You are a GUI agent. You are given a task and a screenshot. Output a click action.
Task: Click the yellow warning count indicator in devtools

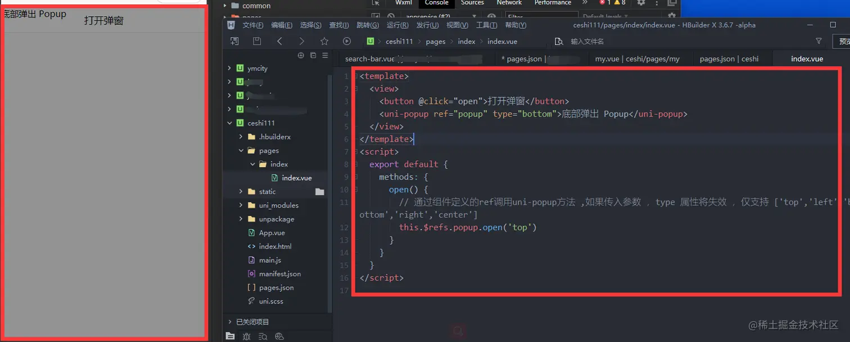click(x=620, y=3)
